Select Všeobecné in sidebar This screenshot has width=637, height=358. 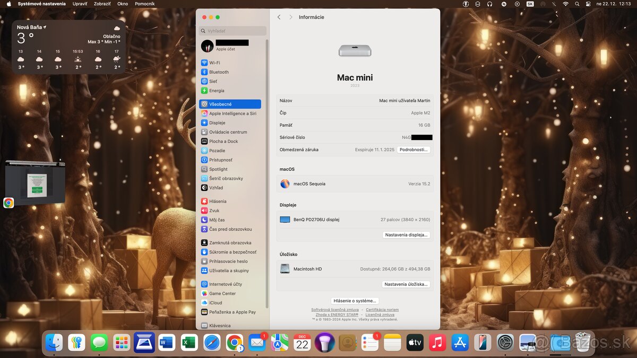[x=230, y=104]
